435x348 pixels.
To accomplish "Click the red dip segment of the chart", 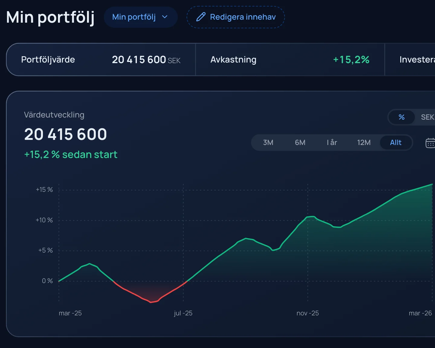I will pyautogui.click(x=150, y=294).
